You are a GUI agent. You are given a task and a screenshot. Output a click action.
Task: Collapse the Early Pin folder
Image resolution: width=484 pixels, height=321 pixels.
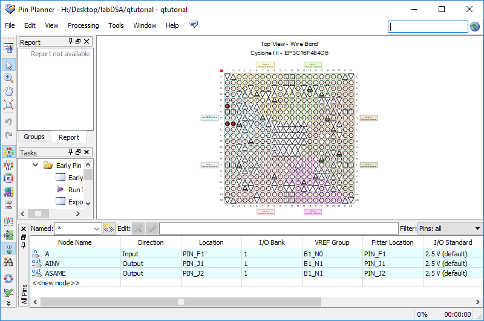36,165
